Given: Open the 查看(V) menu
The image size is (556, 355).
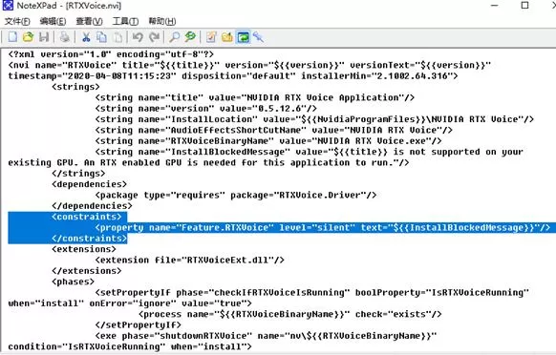Looking at the screenshot, I should 89,21.
